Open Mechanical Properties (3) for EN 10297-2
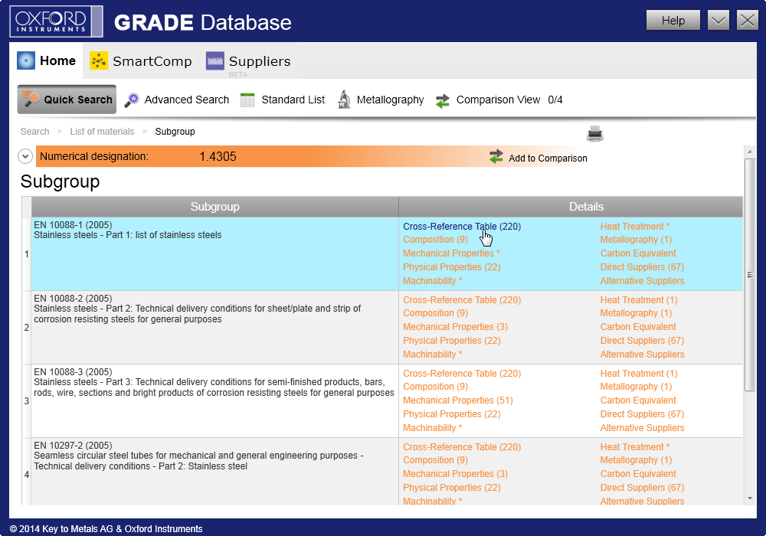The image size is (766, 536). point(455,473)
